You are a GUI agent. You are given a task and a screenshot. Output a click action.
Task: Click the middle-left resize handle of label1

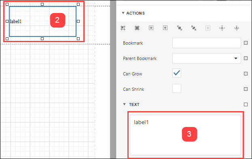tap(7, 21)
